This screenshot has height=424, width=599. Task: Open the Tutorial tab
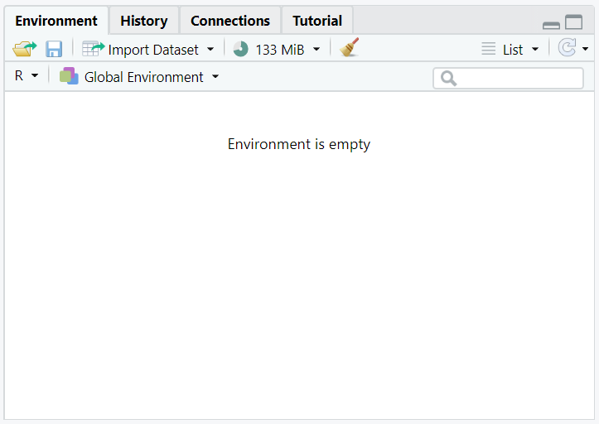317,21
